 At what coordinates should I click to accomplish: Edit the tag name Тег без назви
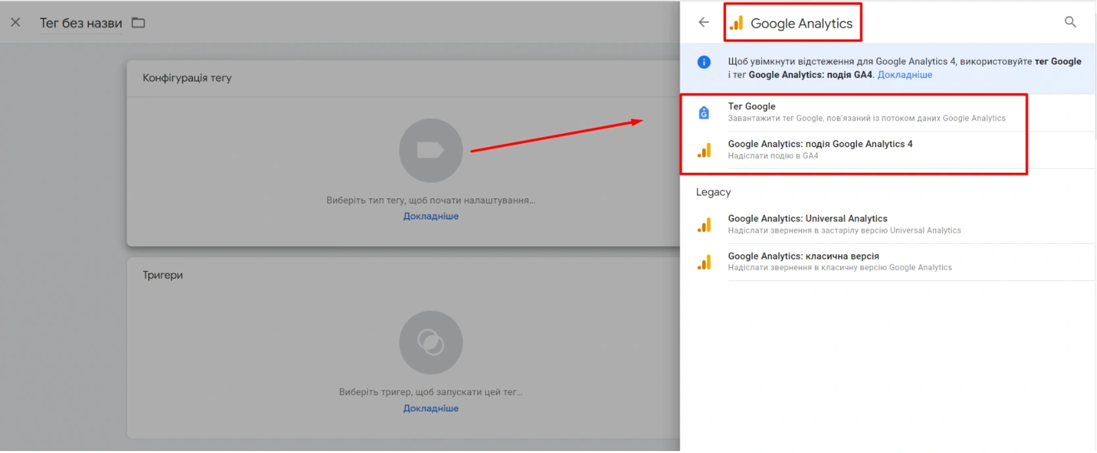point(81,23)
